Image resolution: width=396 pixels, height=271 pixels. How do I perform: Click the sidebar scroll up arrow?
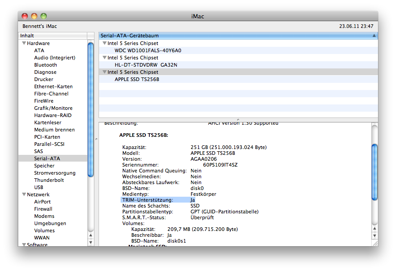coord(90,235)
